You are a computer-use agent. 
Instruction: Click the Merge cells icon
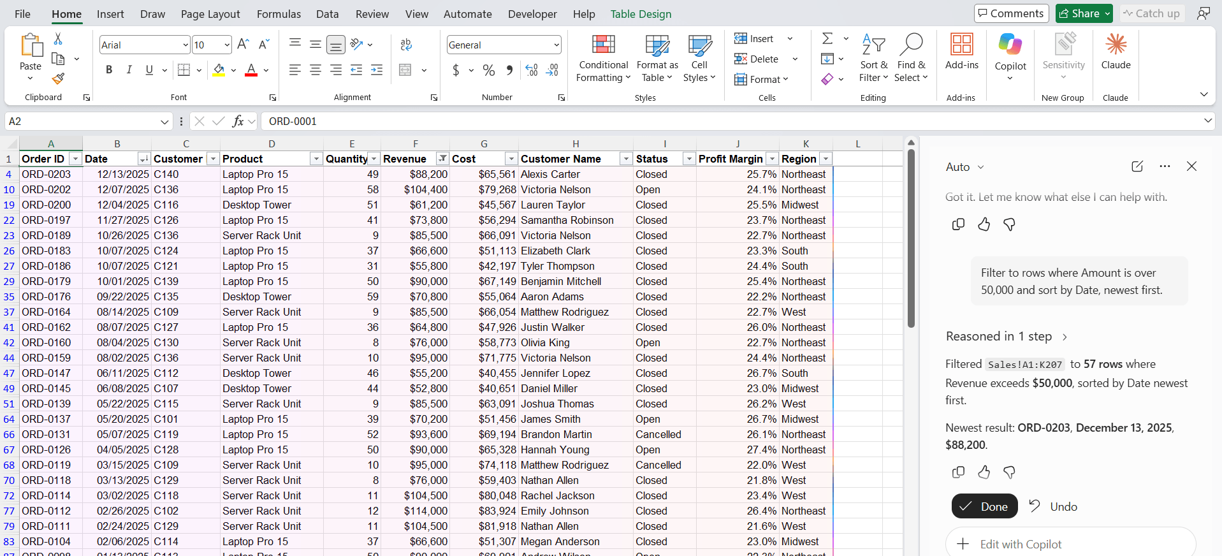coord(405,70)
